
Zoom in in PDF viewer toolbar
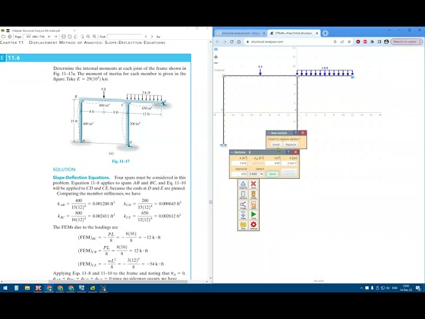click(94, 37)
